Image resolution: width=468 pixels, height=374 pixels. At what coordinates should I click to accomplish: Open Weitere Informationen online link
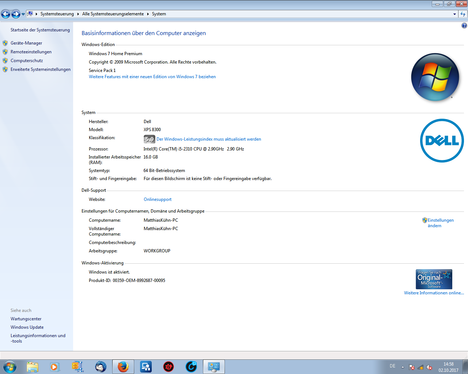tap(434, 293)
